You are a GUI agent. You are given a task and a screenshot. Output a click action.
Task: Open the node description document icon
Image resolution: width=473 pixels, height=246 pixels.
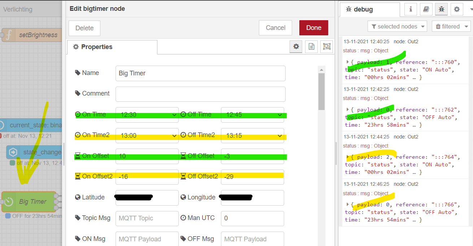tap(311, 47)
